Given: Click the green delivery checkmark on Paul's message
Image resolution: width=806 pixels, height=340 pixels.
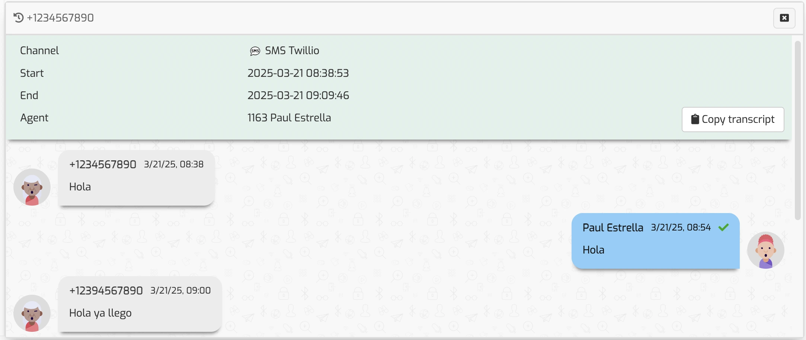Looking at the screenshot, I should point(723,228).
